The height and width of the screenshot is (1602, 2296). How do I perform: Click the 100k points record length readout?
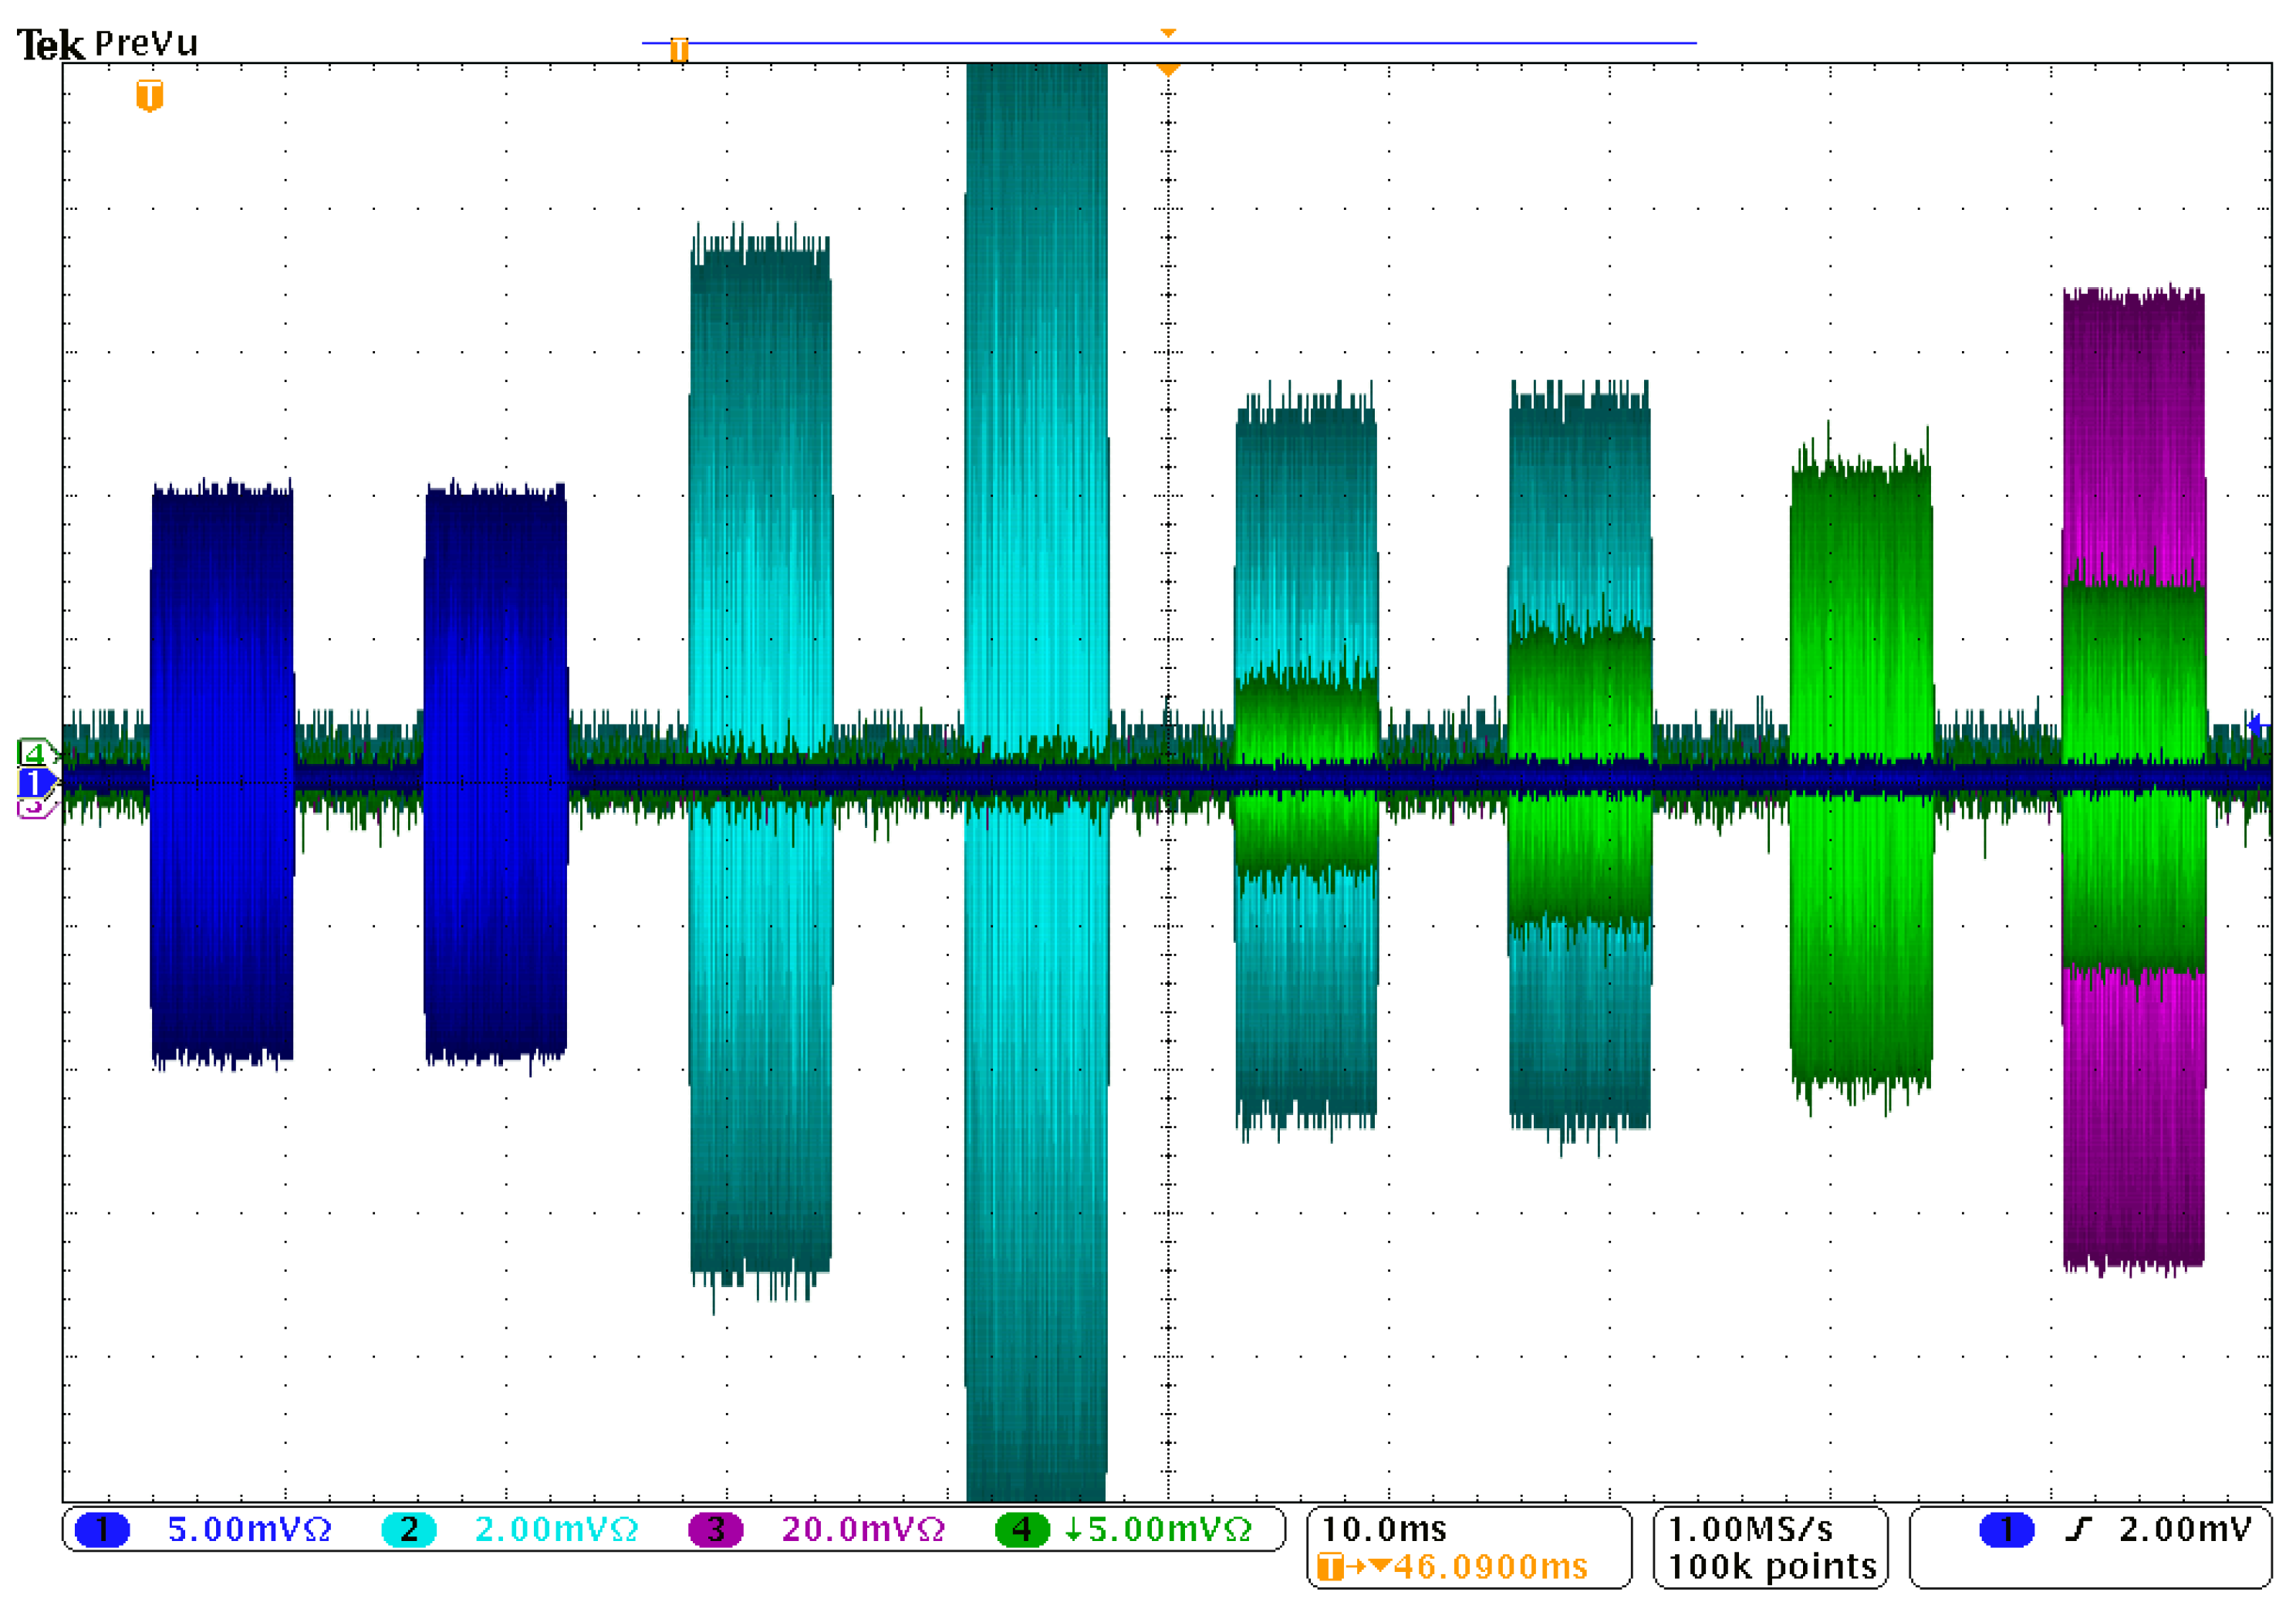point(1772,1566)
